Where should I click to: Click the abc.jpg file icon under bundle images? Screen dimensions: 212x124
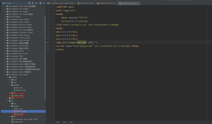[15, 88]
